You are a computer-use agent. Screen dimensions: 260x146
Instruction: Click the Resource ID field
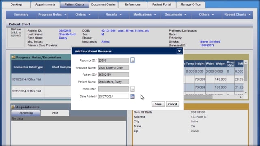pos(113,60)
